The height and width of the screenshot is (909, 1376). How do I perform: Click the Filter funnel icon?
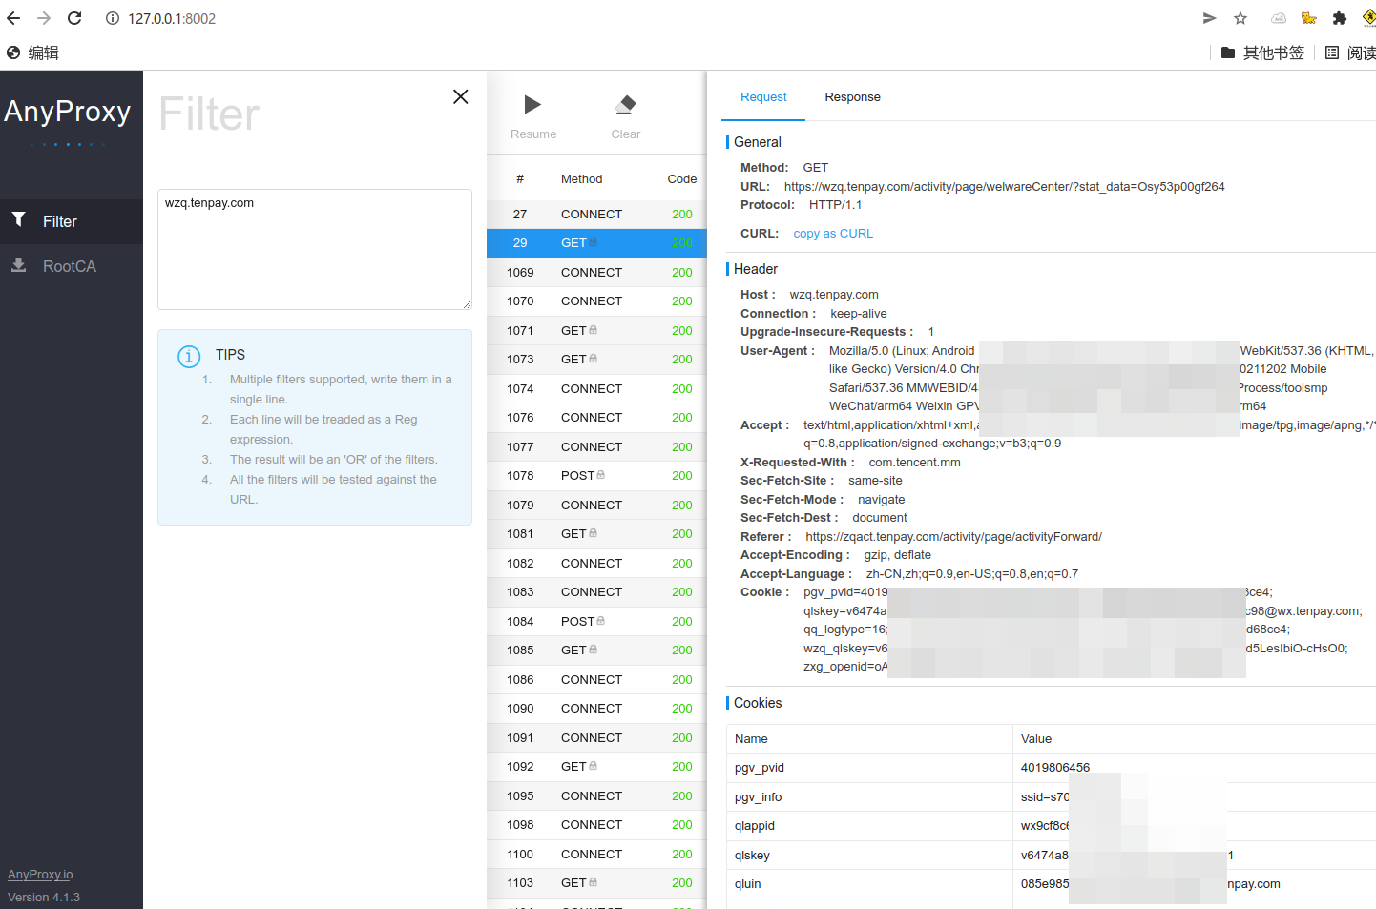click(x=18, y=220)
